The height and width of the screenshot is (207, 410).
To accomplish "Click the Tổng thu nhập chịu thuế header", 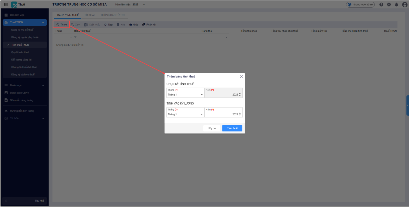I will point(285,31).
